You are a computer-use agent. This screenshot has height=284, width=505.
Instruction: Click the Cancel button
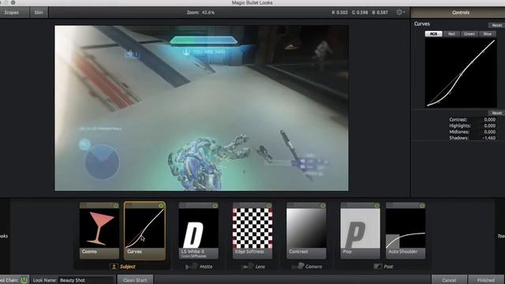(449, 280)
